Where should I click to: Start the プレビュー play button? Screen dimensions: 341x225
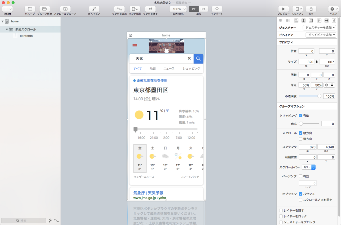283,9
